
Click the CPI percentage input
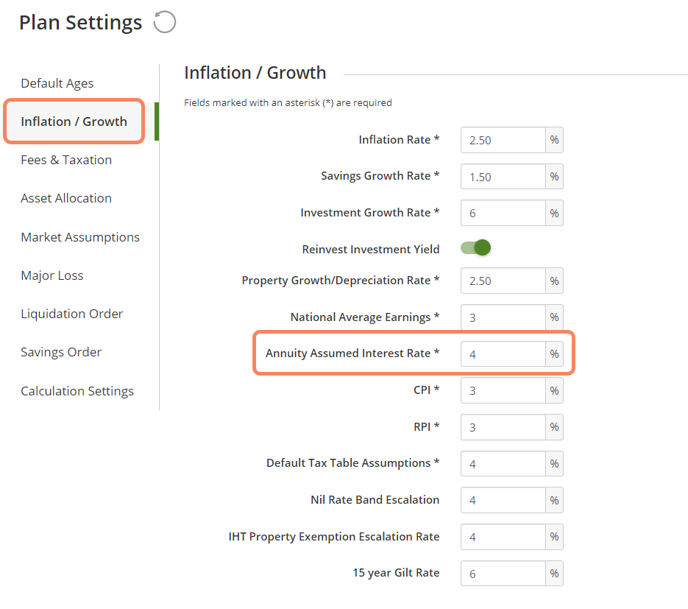(x=503, y=390)
